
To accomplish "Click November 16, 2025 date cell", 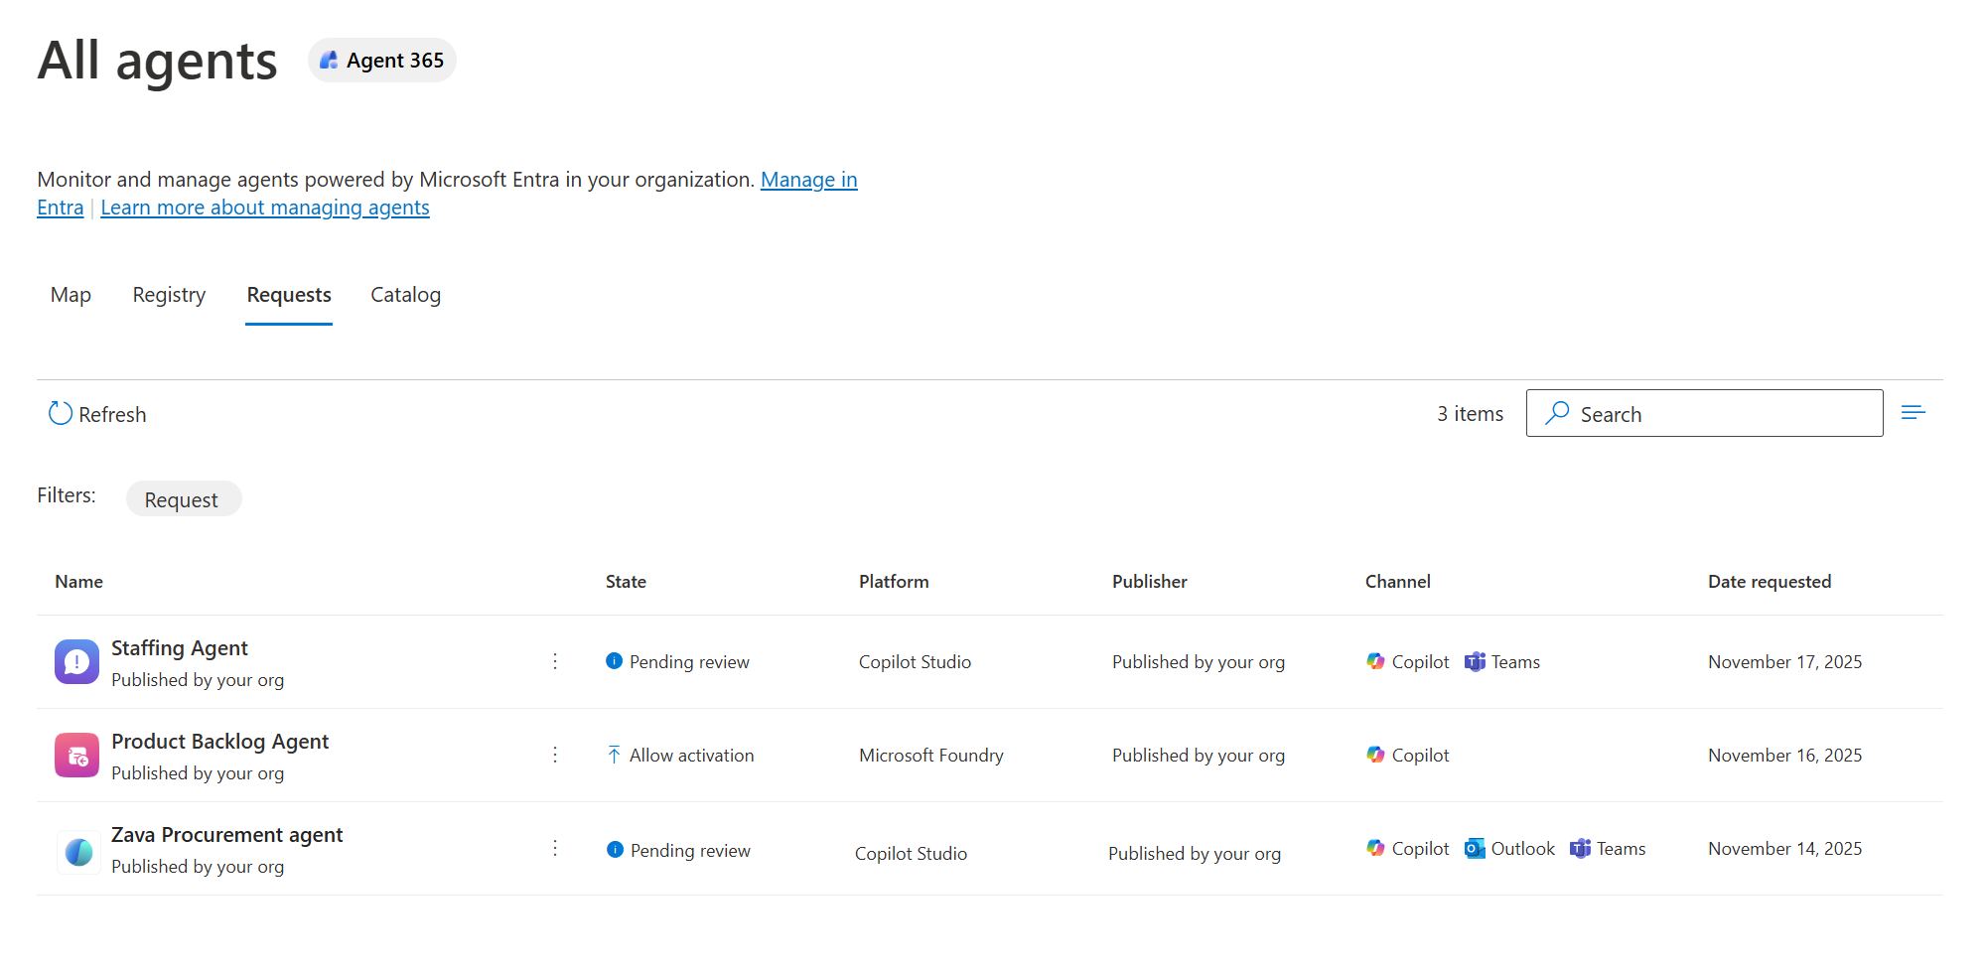I will 1784,756.
